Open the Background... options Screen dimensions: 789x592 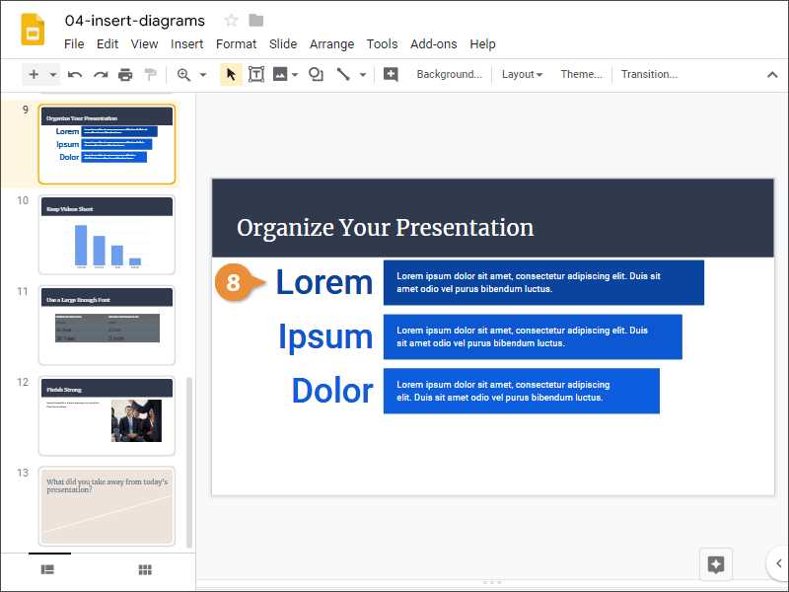449,75
